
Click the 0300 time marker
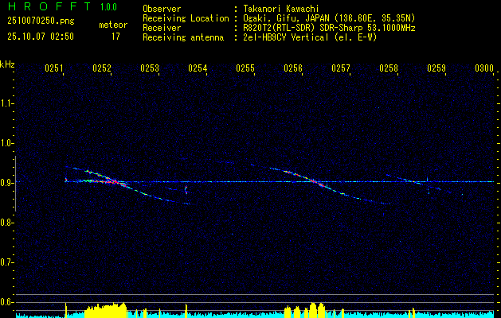coord(484,68)
